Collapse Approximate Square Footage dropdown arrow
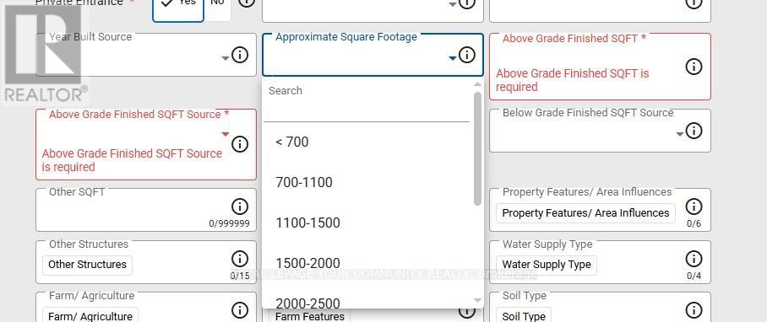The image size is (767, 322). [453, 58]
